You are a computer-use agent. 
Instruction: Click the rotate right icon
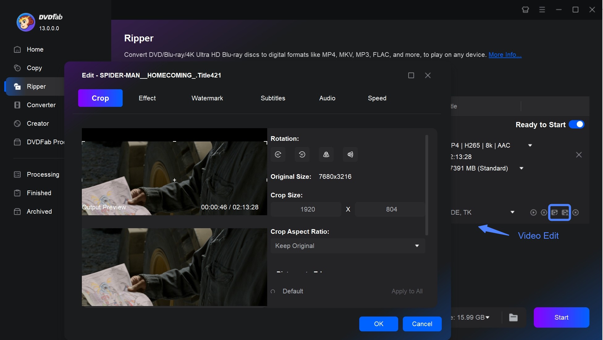coord(278,154)
